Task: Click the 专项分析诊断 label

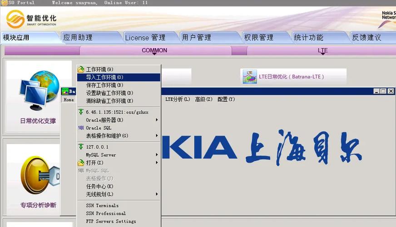Action: coord(38,205)
